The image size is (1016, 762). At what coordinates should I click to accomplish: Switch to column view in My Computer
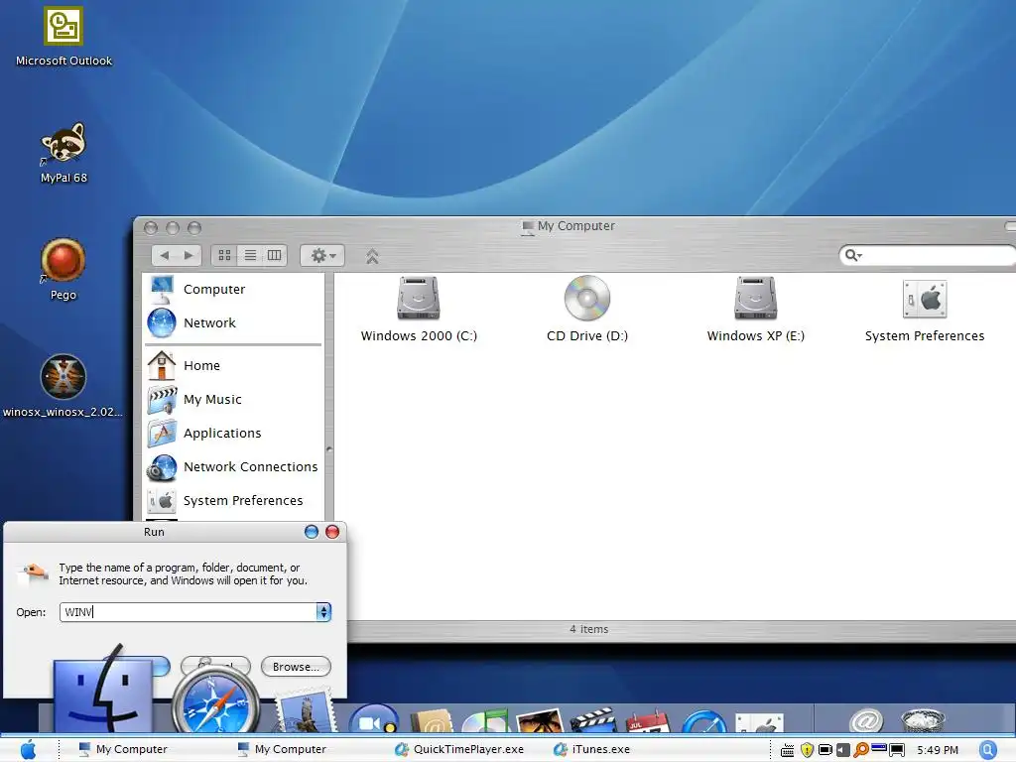pyautogui.click(x=275, y=255)
